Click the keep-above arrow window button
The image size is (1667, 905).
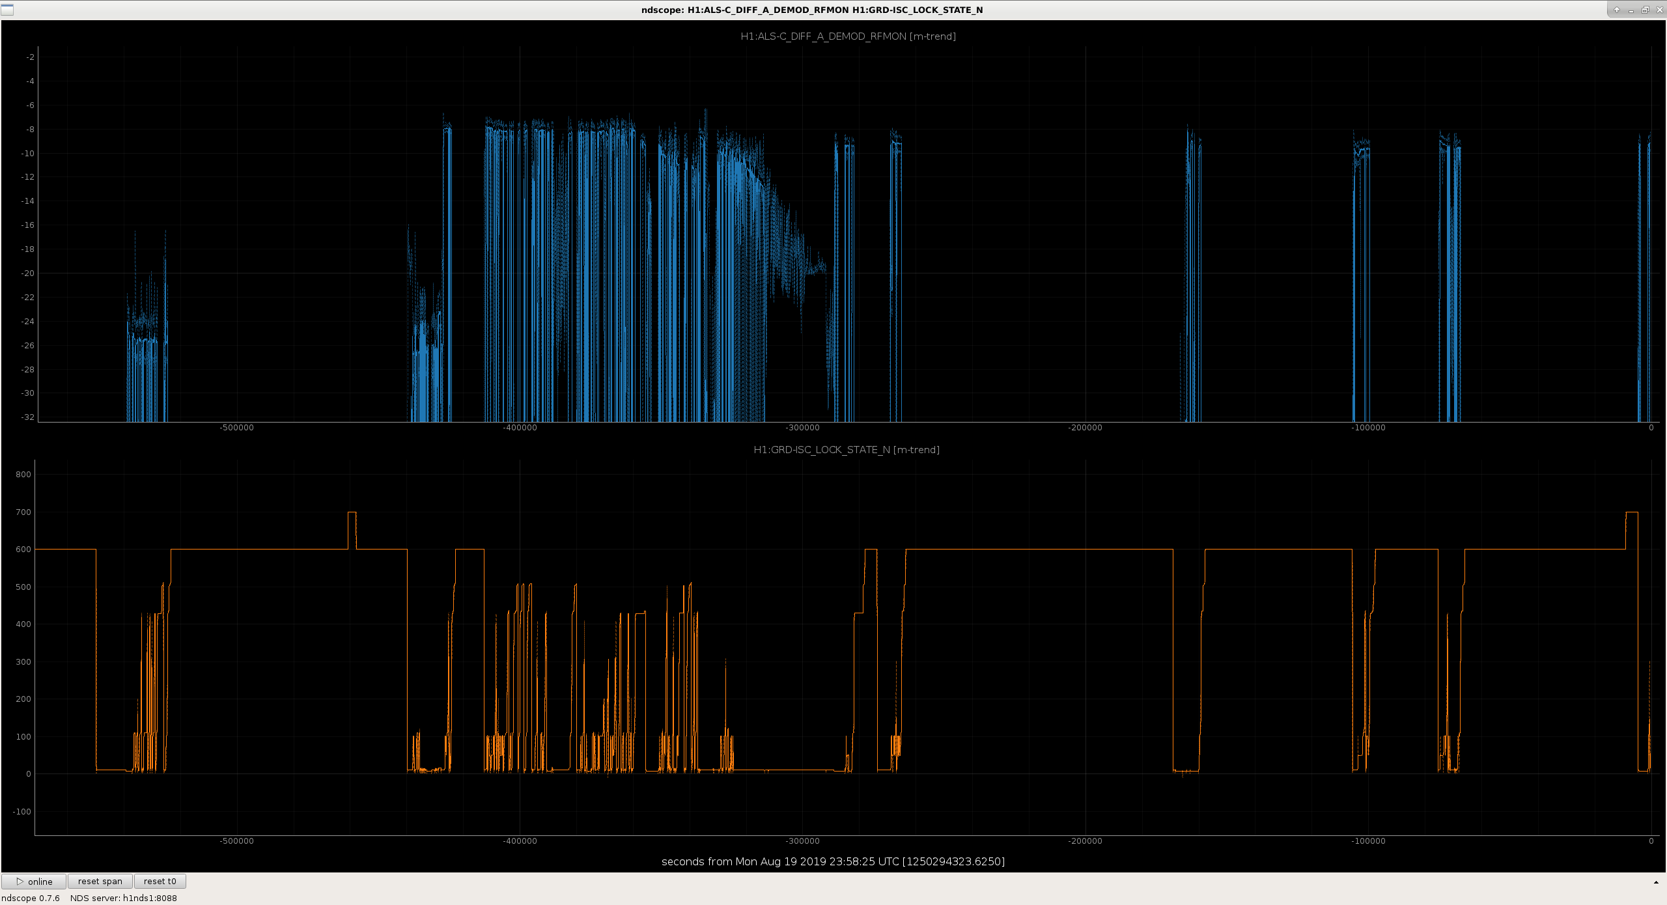[1617, 10]
